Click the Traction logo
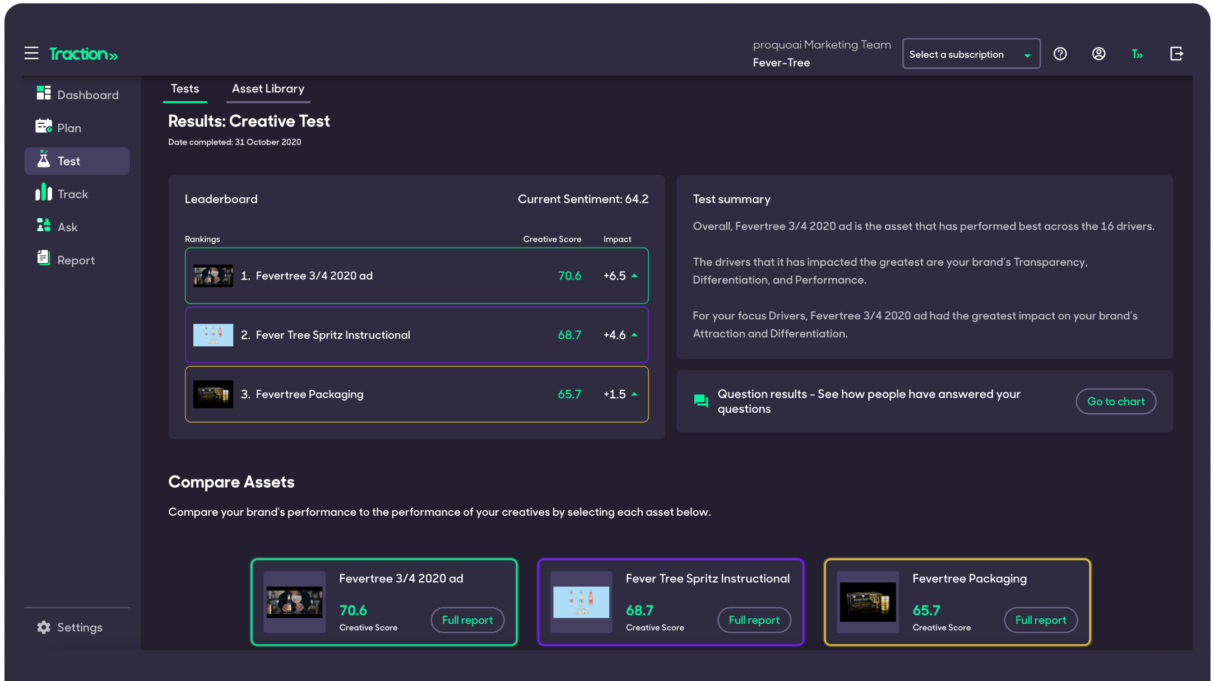1215x681 pixels. point(84,54)
